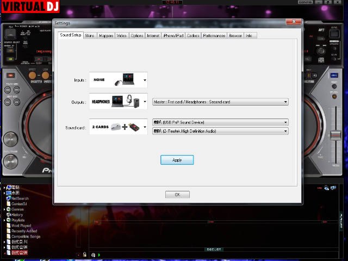Viewport: 348px width, 261px height.
Task: Open the Info tab
Action: (249, 36)
